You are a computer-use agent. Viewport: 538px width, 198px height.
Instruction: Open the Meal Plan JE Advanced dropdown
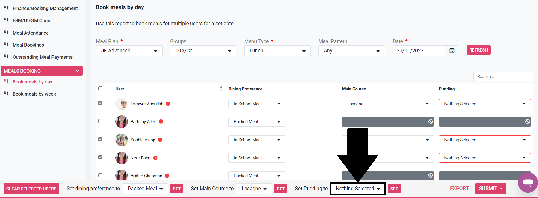click(x=129, y=51)
